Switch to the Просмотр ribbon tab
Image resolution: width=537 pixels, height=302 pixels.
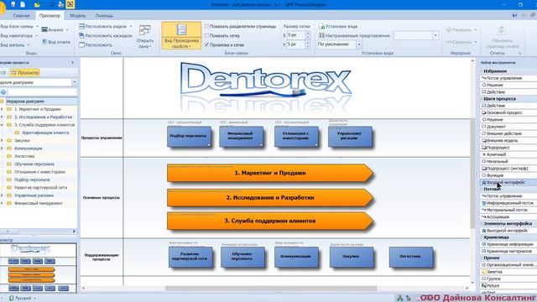coord(50,15)
